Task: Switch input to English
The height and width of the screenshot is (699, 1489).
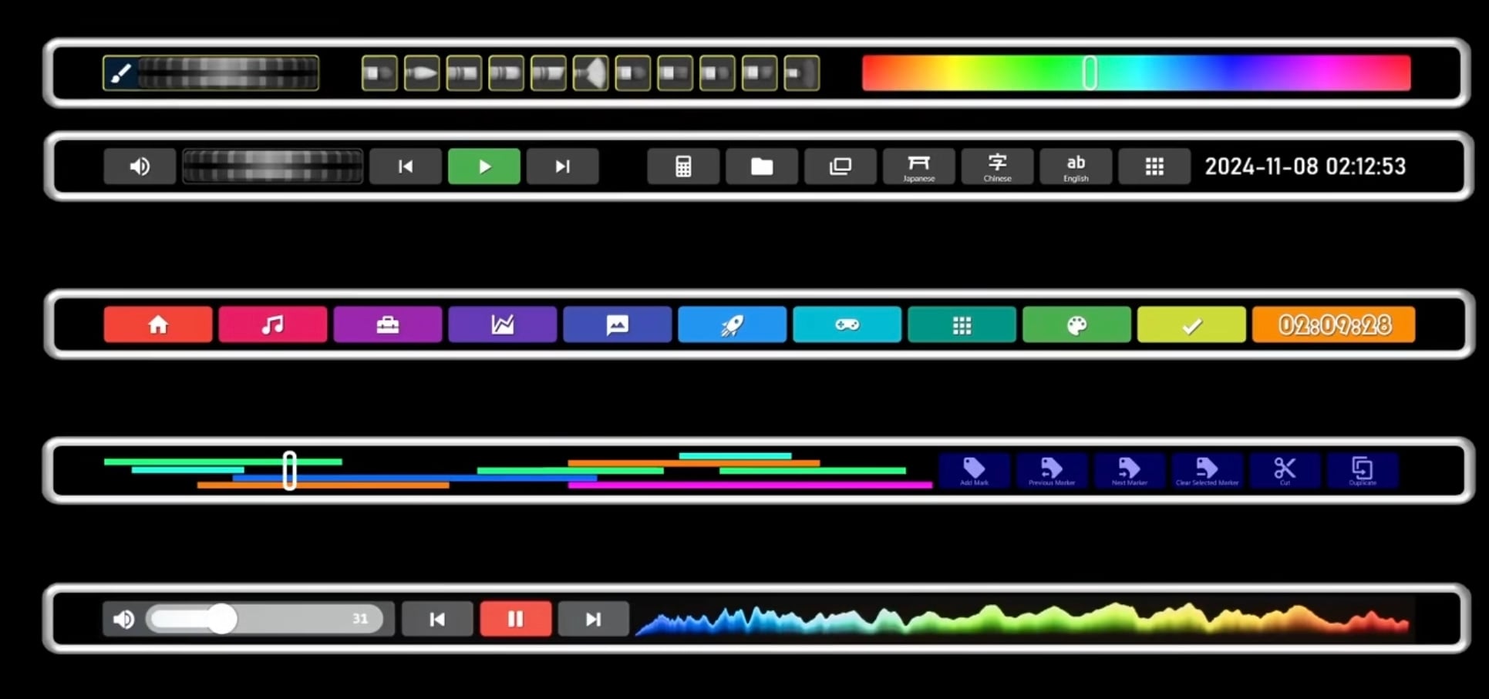Action: [x=1076, y=166]
